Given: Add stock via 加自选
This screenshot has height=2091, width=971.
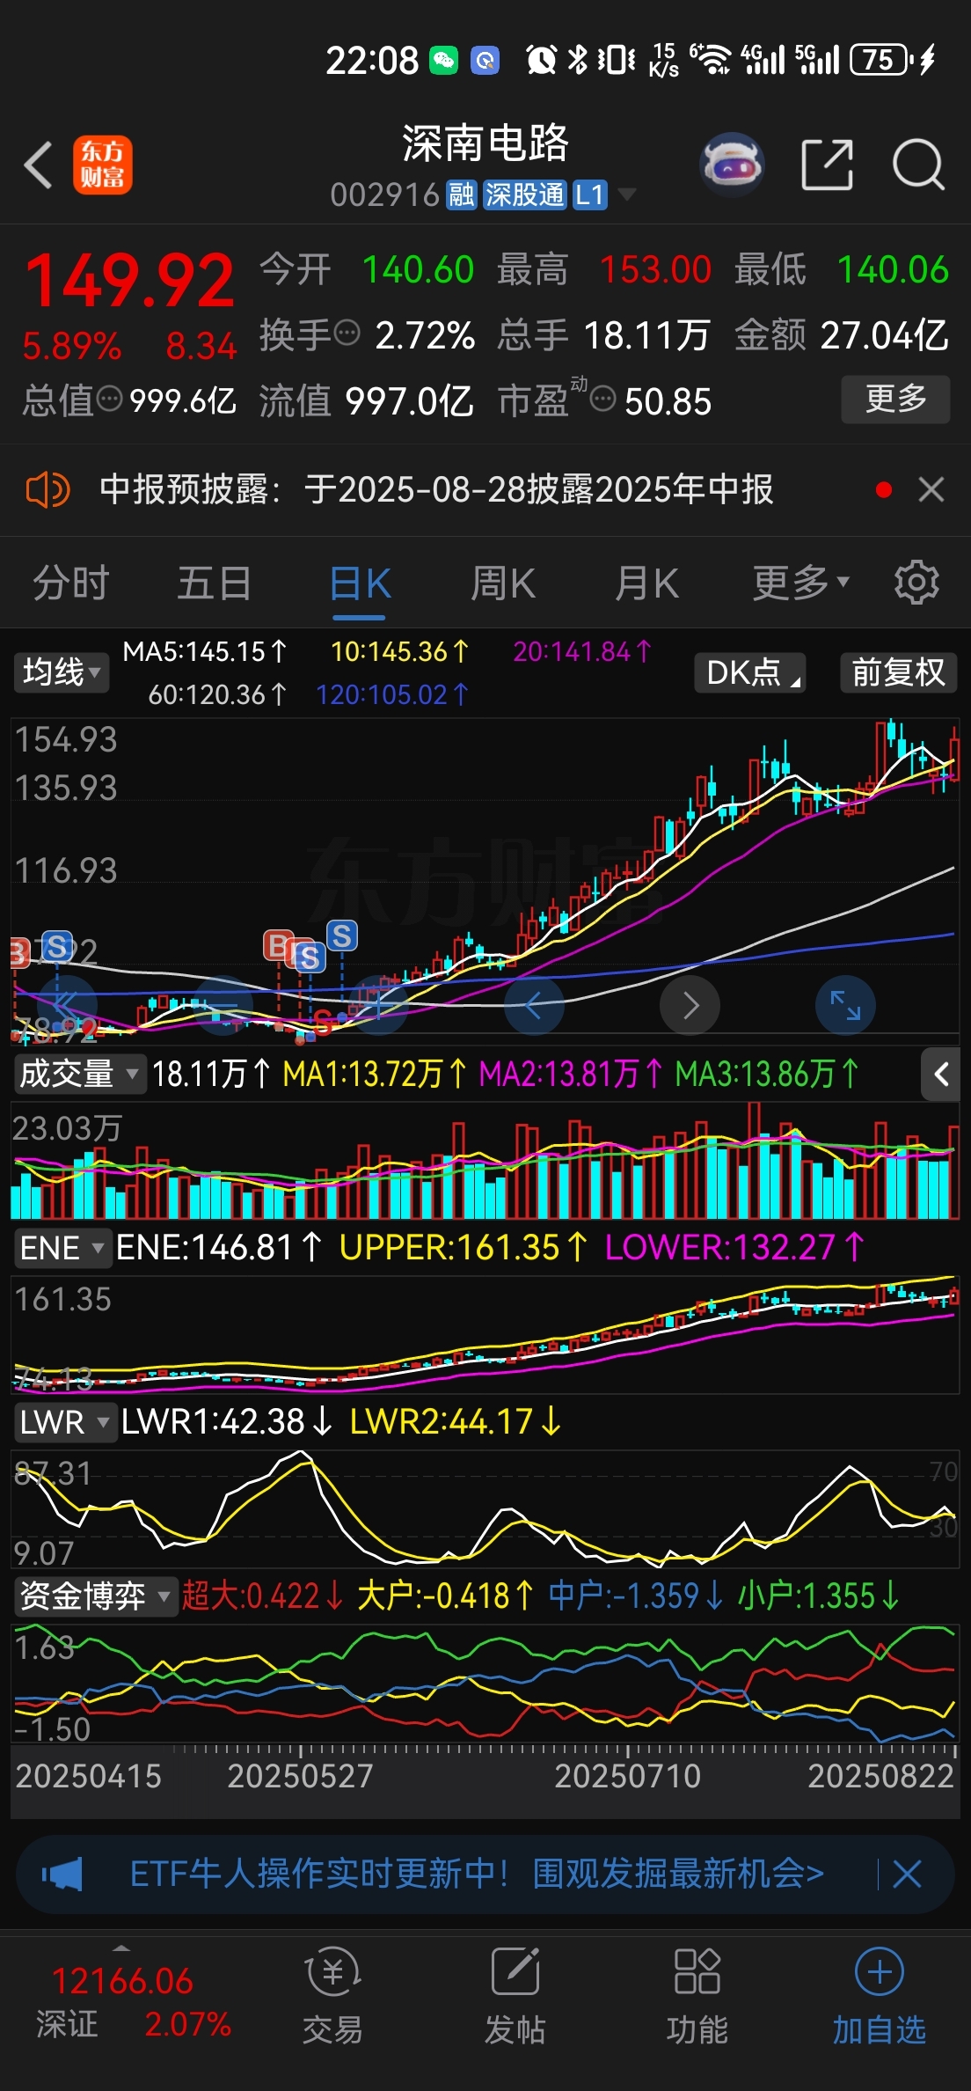Looking at the screenshot, I should pos(880,1994).
